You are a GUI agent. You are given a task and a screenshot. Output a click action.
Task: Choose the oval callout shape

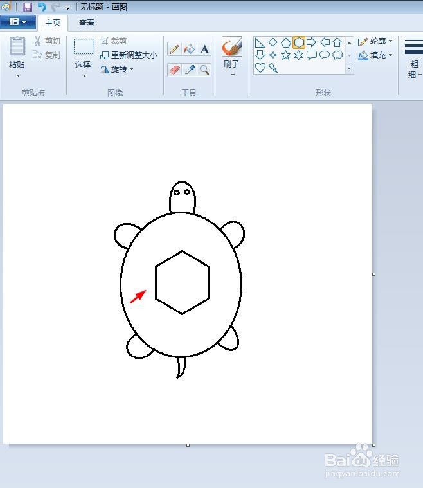(x=325, y=55)
